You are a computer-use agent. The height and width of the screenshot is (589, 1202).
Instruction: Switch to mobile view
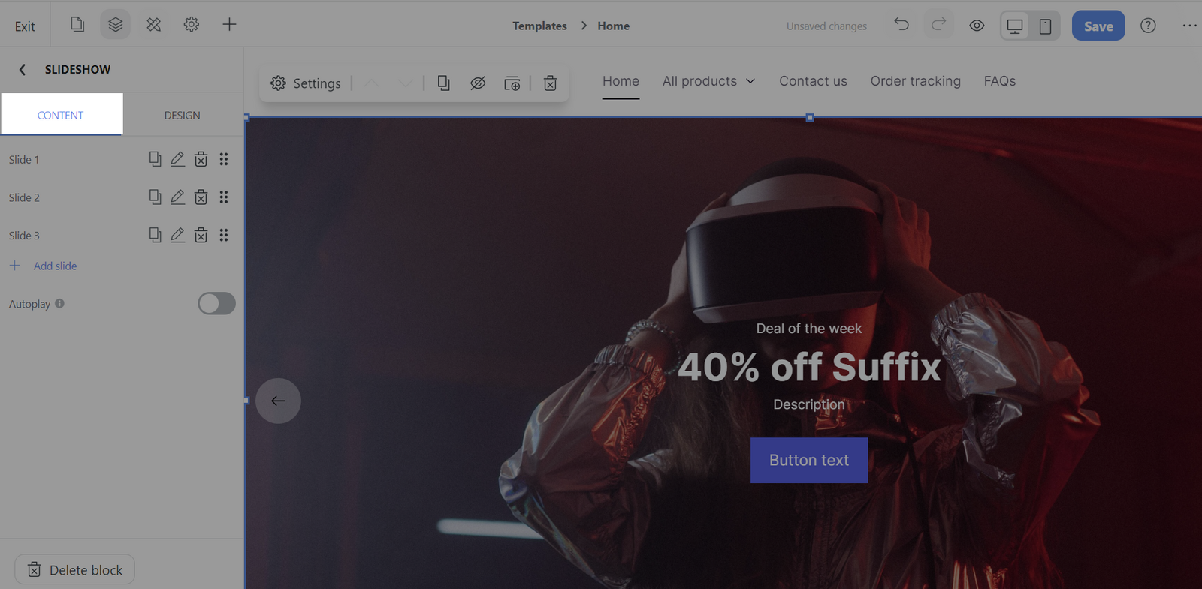pos(1045,26)
